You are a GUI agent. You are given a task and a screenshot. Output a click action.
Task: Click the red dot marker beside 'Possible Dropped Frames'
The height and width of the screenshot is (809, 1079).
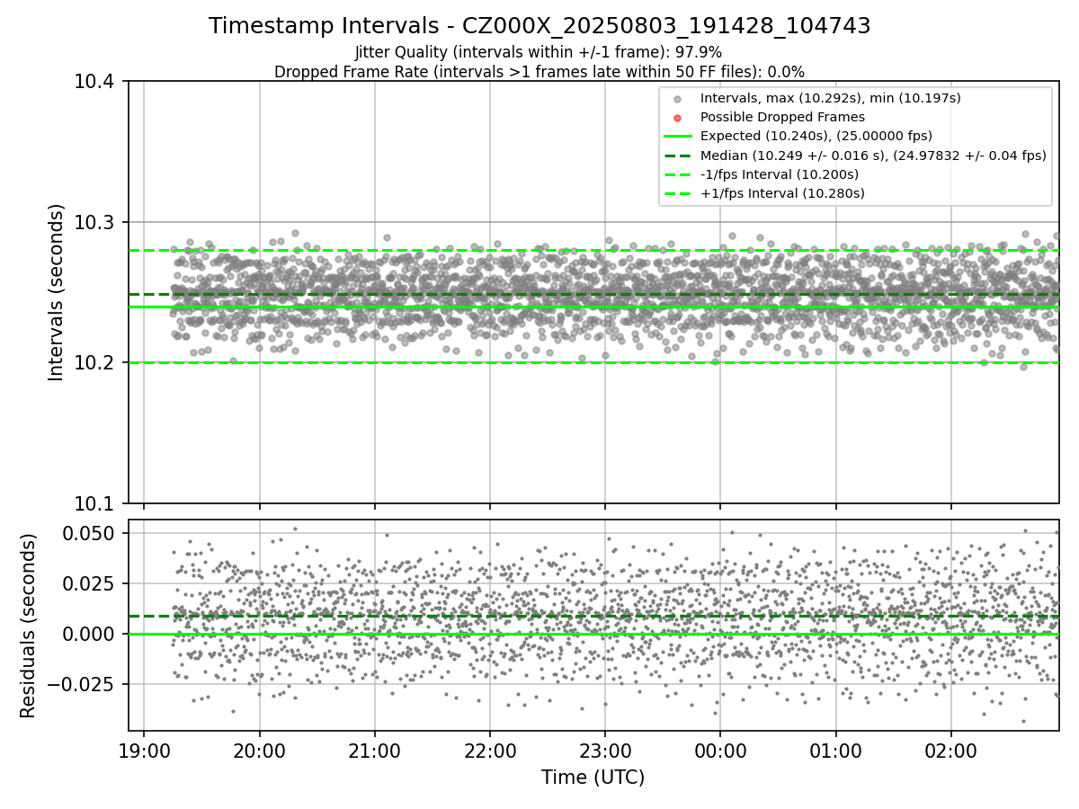pyautogui.click(x=678, y=118)
